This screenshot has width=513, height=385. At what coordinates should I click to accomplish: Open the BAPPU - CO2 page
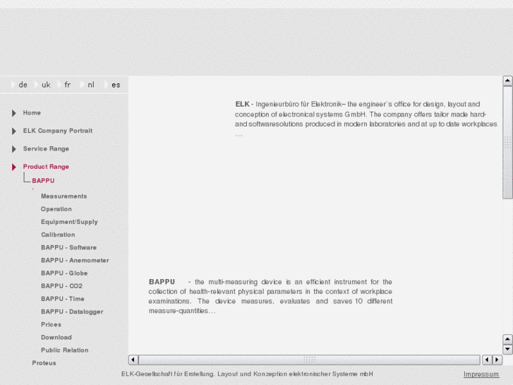(x=61, y=286)
